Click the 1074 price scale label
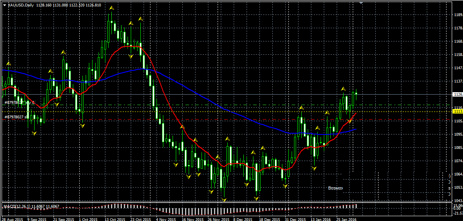This screenshot has height=221, width=463. tap(458, 161)
